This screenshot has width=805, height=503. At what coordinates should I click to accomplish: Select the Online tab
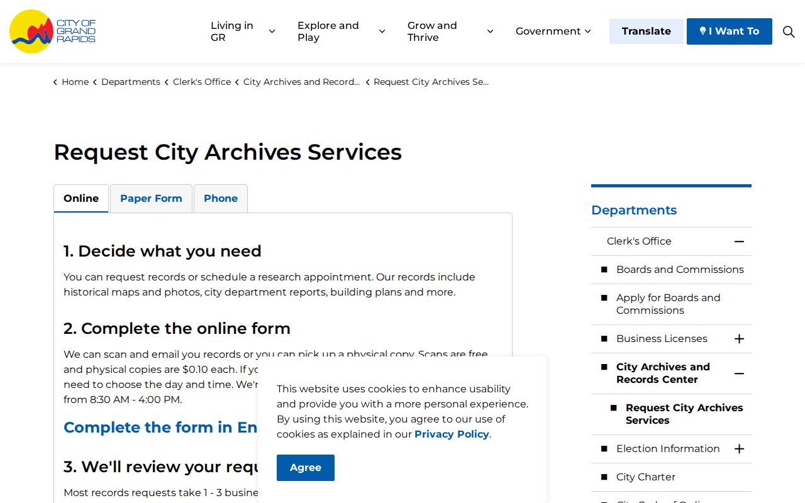pos(81,198)
